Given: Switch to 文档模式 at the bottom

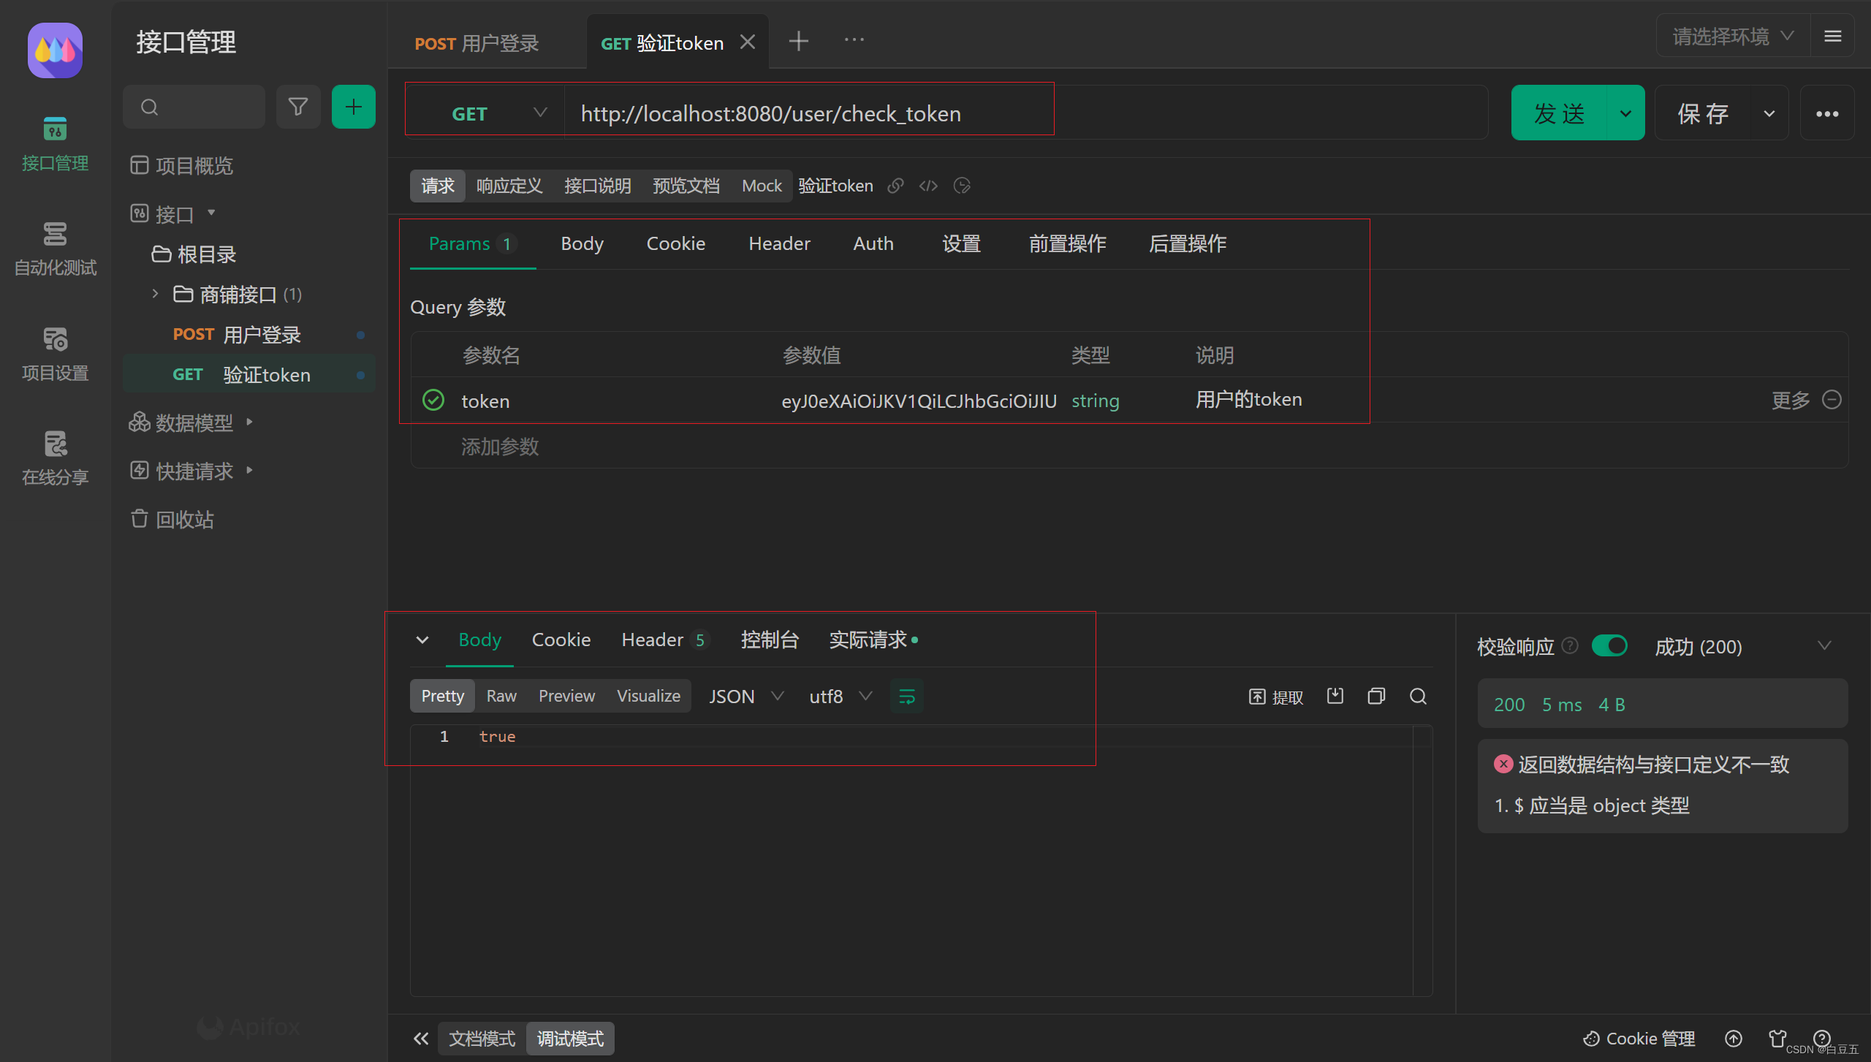Looking at the screenshot, I should pyautogui.click(x=482, y=1039).
